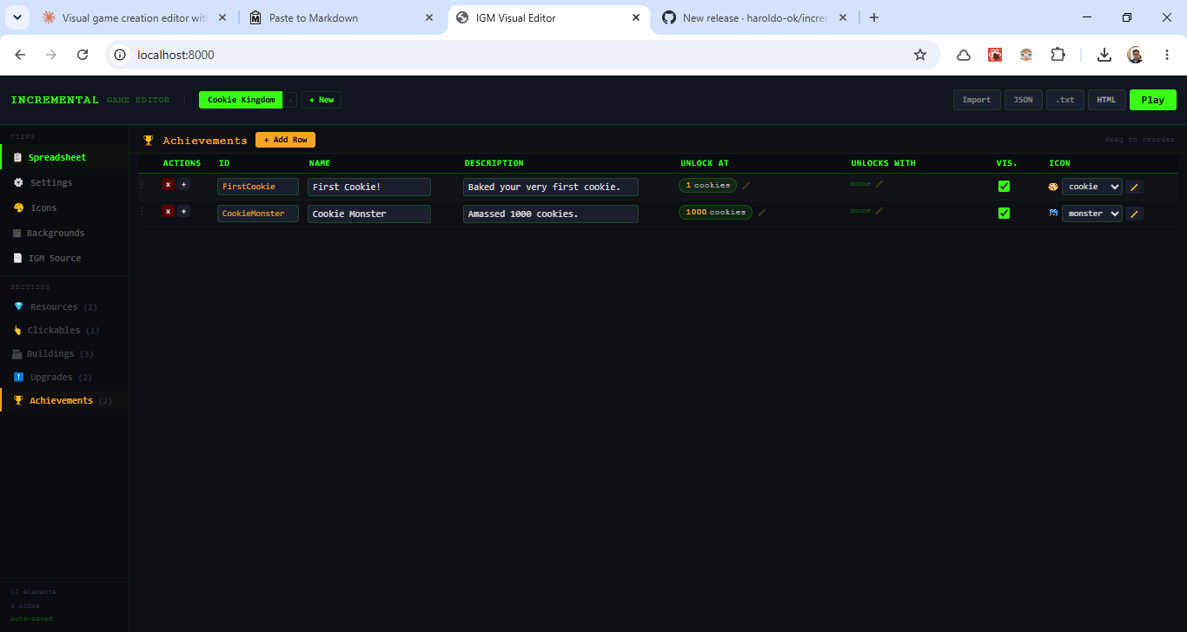Switch to the Paste to Markdown tab
This screenshot has height=632, width=1187.
click(342, 17)
